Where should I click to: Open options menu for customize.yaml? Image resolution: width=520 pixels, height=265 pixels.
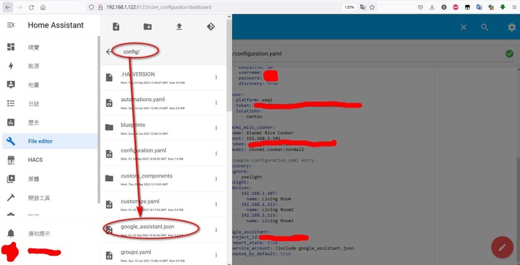pyautogui.click(x=216, y=204)
